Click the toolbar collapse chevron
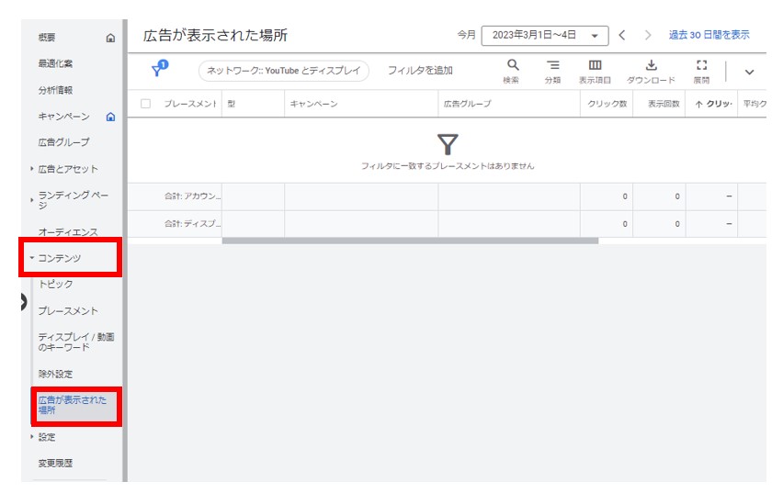The height and width of the screenshot is (493, 783). pyautogui.click(x=749, y=72)
